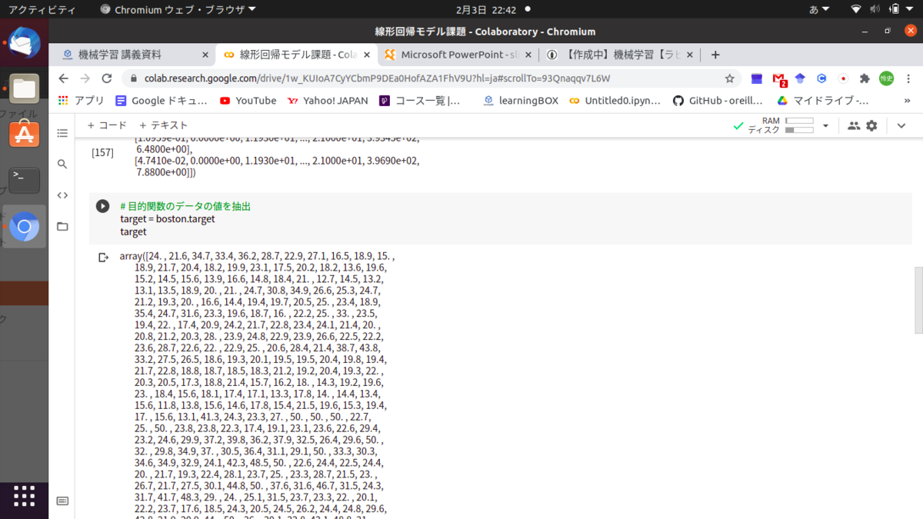This screenshot has width=923, height=519.
Task: Run the boston.target code cell
Action: point(102,206)
